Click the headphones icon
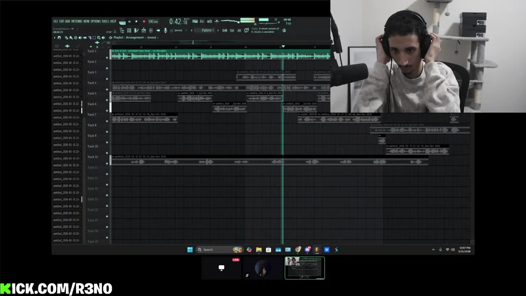This screenshot has height=296, width=526. (172, 31)
